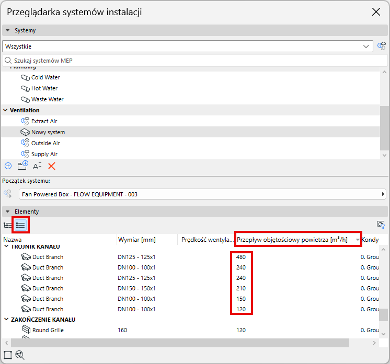Click the zoom to elements in 3D icon

pos(20,355)
